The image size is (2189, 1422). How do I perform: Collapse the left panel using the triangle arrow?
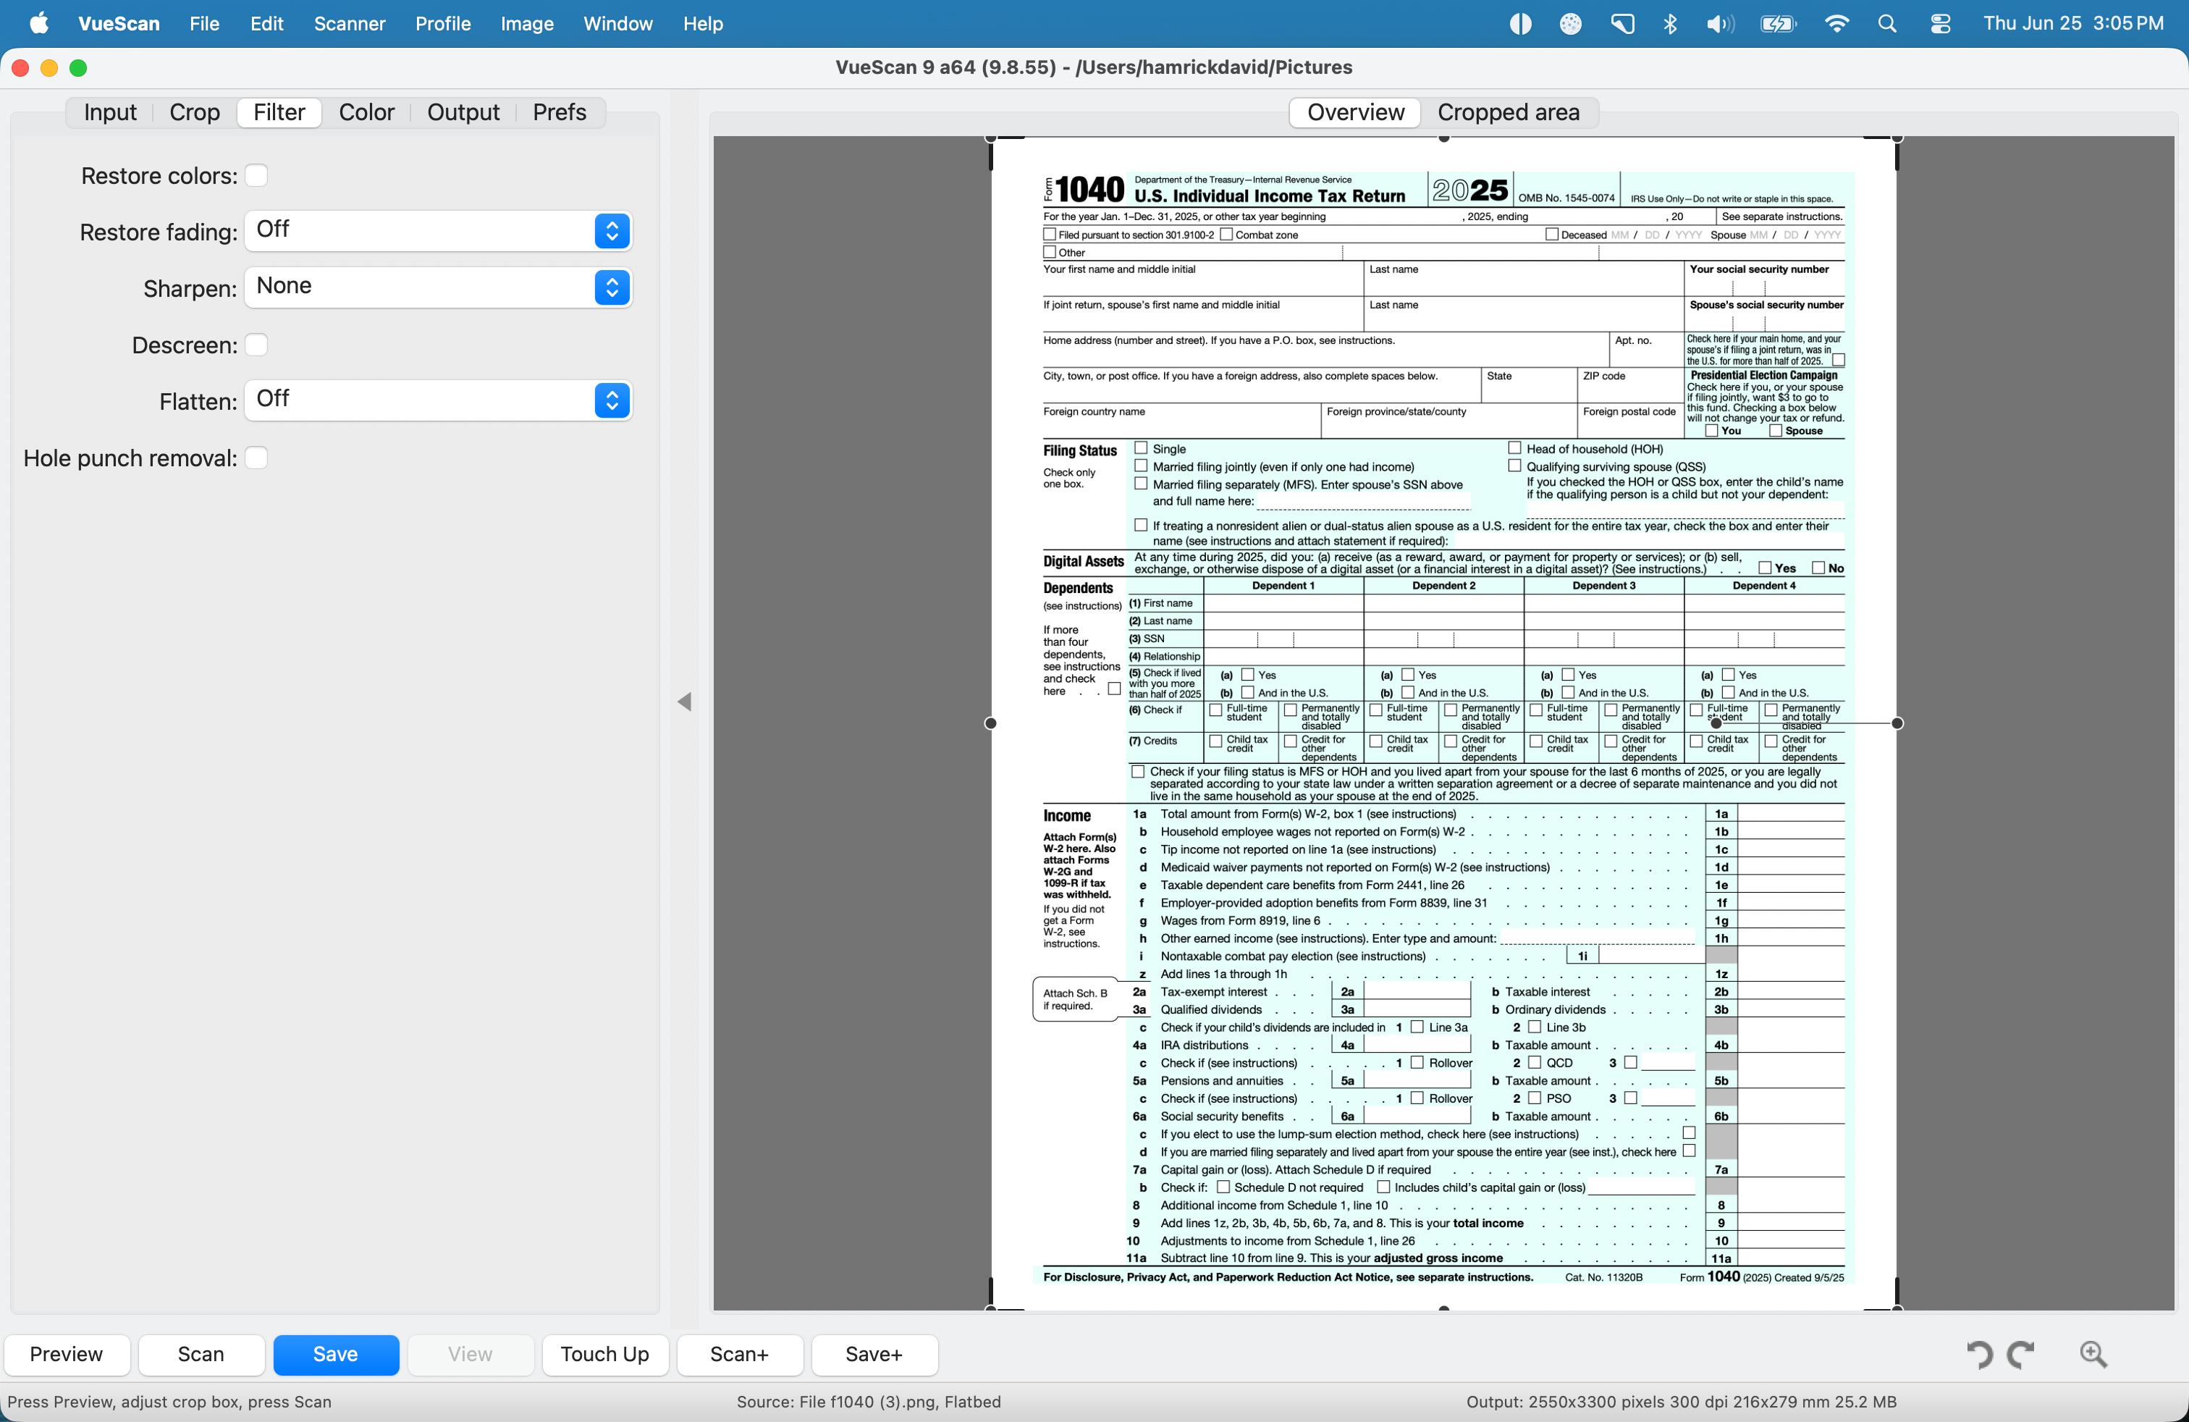(684, 702)
